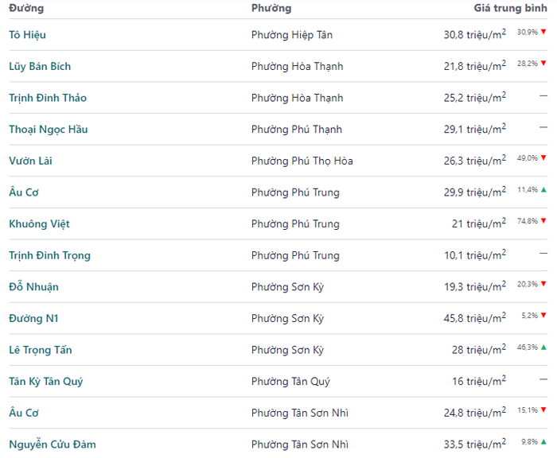Click the red arrow in the Vườn Lài row

[x=543, y=158]
